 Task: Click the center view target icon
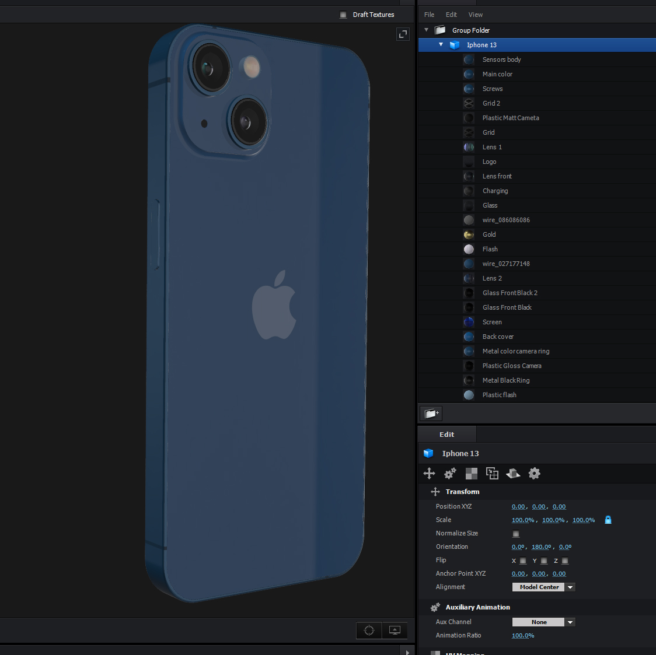point(369,631)
